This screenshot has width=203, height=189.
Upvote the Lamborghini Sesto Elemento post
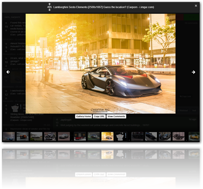pos(50,4)
